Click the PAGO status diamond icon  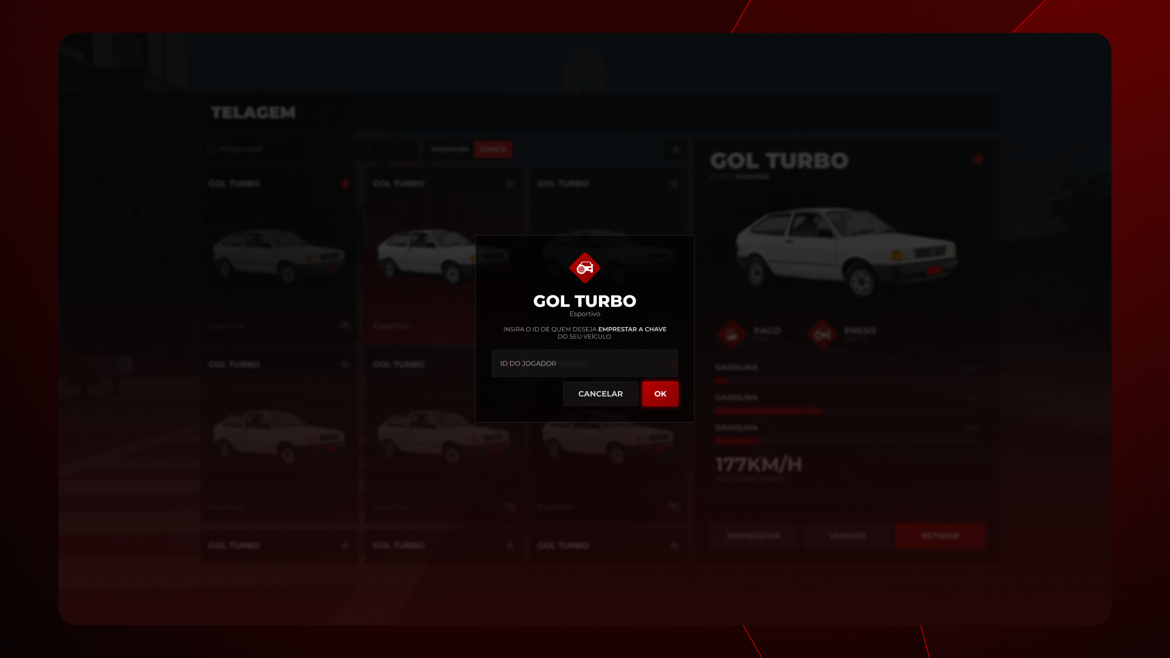click(732, 334)
